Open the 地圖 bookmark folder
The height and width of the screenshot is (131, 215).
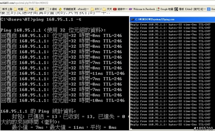click(x=18, y=9)
